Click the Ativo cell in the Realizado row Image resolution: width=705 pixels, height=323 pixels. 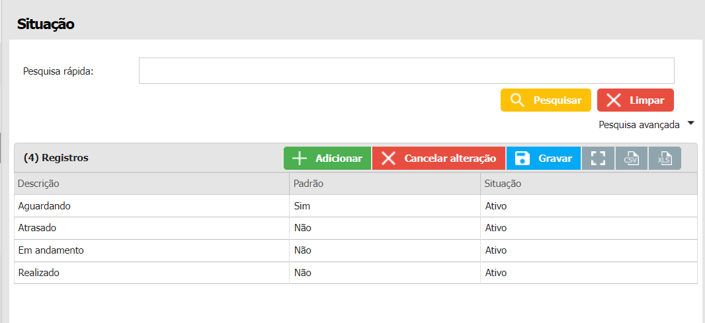point(496,273)
